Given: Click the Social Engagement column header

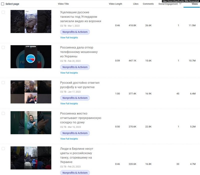Looking at the screenshot, I should point(168,4).
